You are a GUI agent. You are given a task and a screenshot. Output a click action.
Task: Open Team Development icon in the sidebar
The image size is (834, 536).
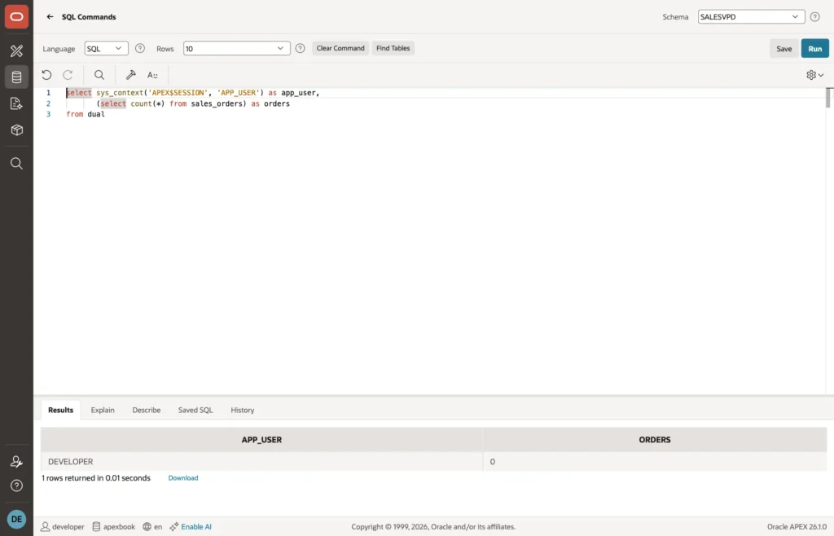(x=16, y=103)
